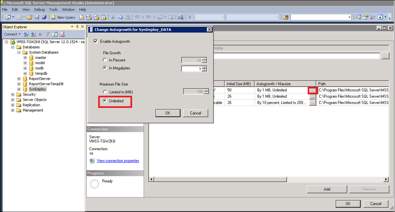Pin the Object Explorer panel
This screenshot has width=395, height=212.
(x=77, y=27)
